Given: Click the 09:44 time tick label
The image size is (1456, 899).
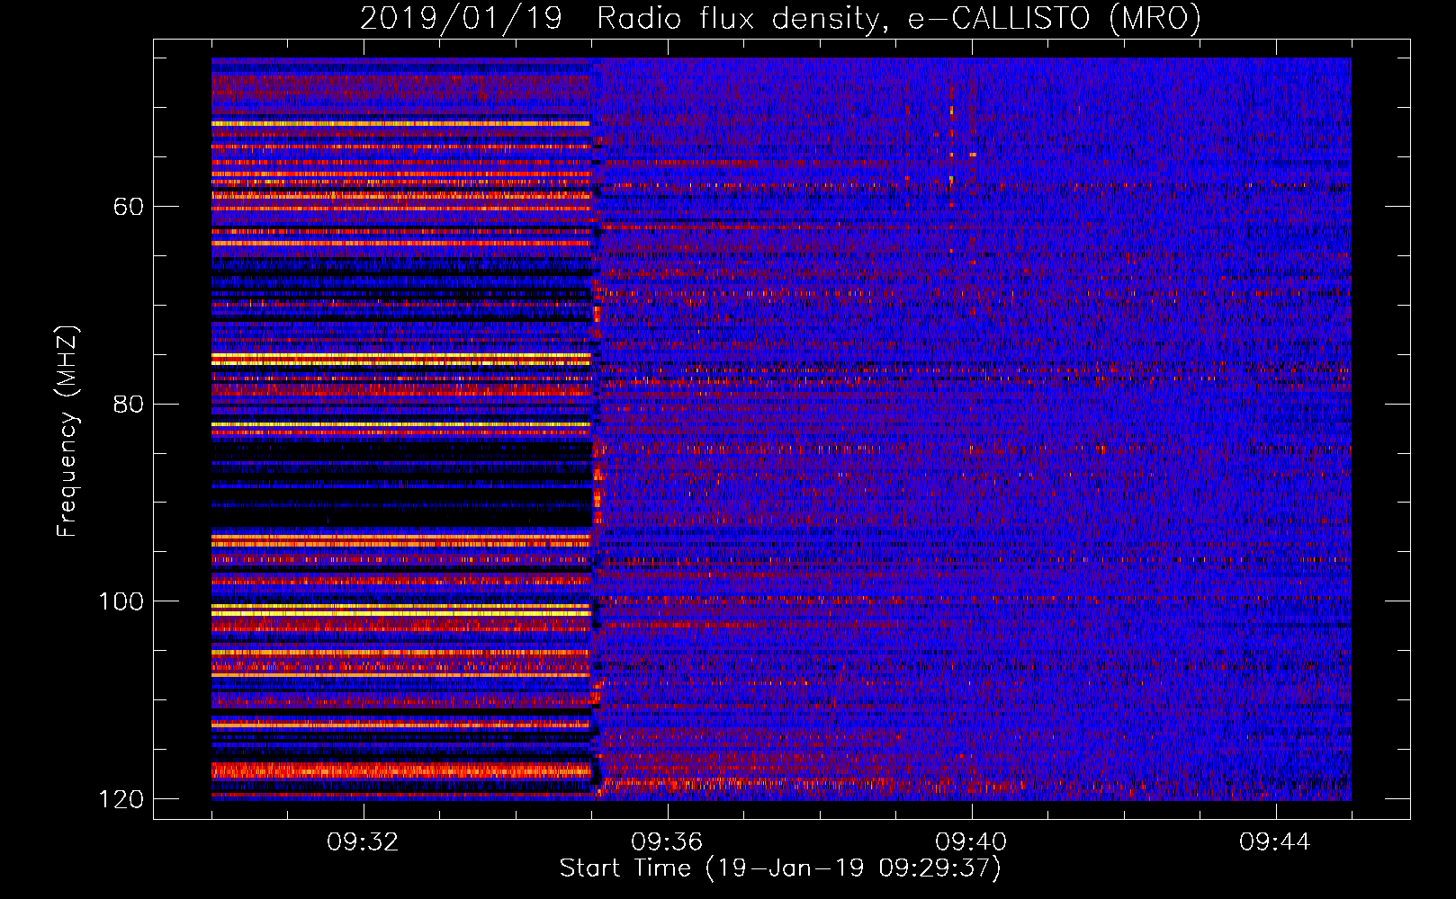Looking at the screenshot, I should coord(1275,841).
